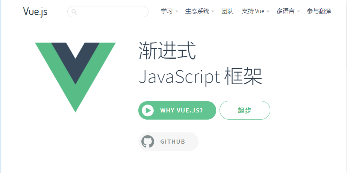The height and width of the screenshot is (173, 347).
Task: Click the GitHub octocat icon
Action: coord(148,141)
